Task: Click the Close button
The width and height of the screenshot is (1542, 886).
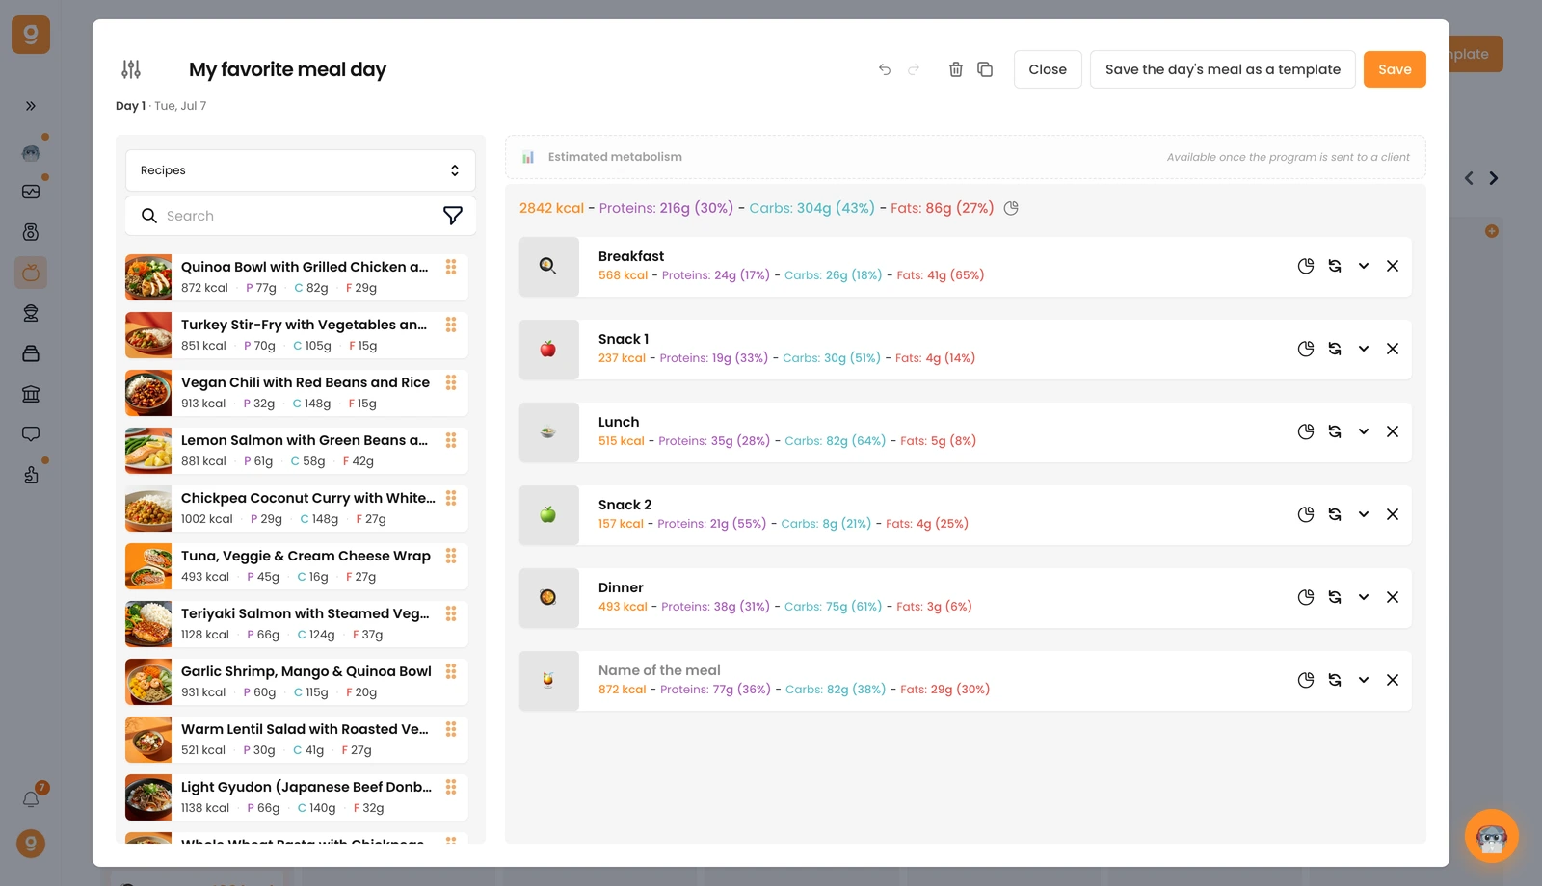Action: click(x=1048, y=69)
